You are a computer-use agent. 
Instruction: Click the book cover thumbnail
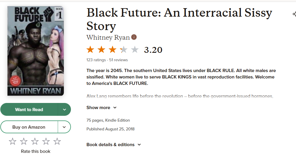(x=35, y=51)
